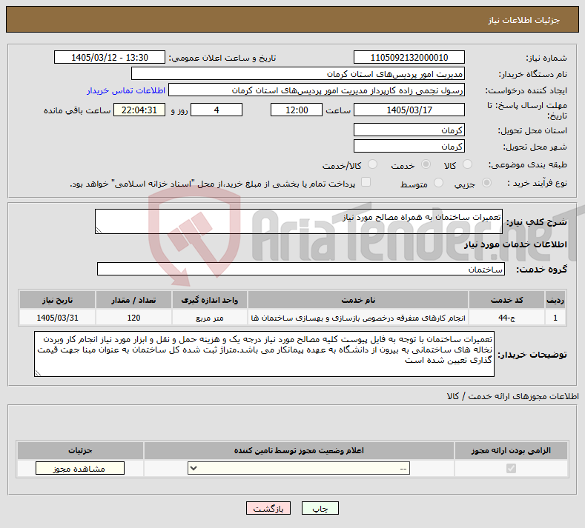Click the اطلاعات خدمات مورد نیاز heading
The width and height of the screenshot is (585, 528).
(515, 244)
